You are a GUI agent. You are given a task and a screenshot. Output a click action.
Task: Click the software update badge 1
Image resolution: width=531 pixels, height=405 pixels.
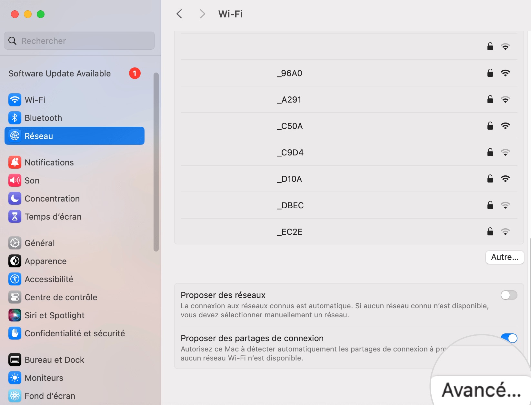click(135, 73)
